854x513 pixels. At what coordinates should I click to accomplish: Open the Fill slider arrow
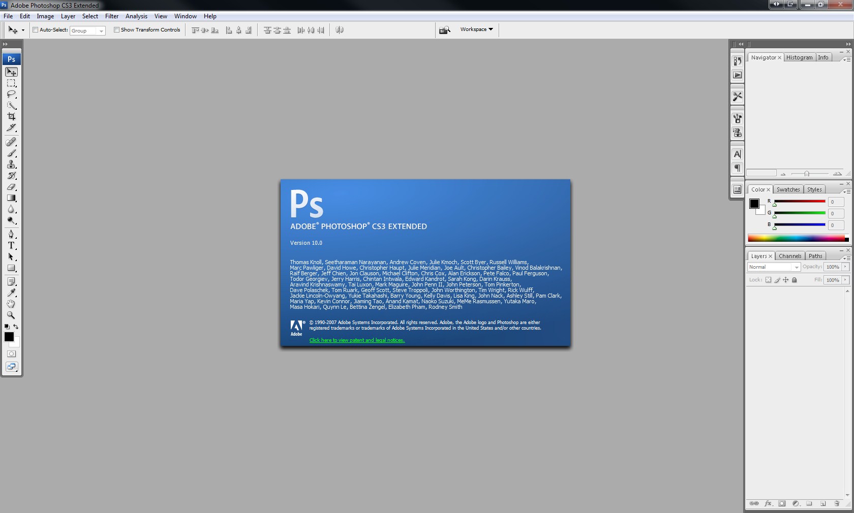click(845, 280)
